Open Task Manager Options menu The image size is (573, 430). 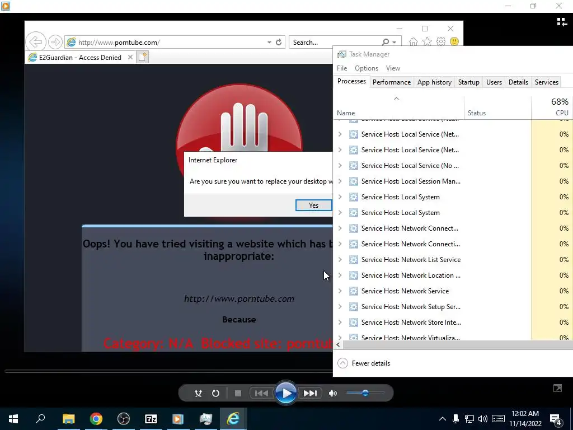click(x=367, y=68)
